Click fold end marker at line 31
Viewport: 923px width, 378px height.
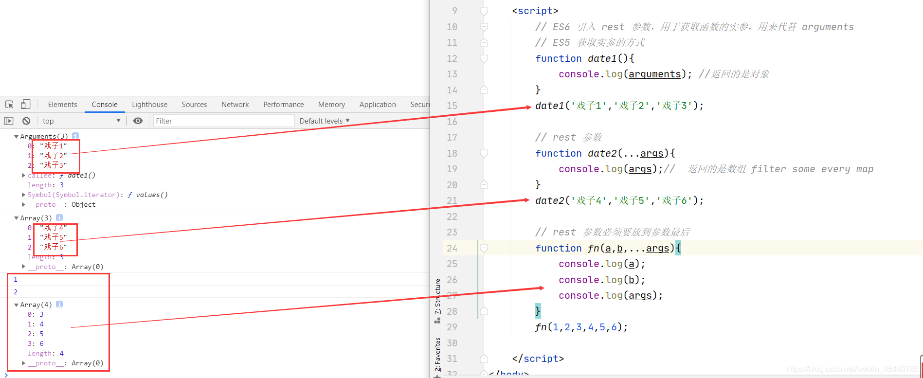484,359
